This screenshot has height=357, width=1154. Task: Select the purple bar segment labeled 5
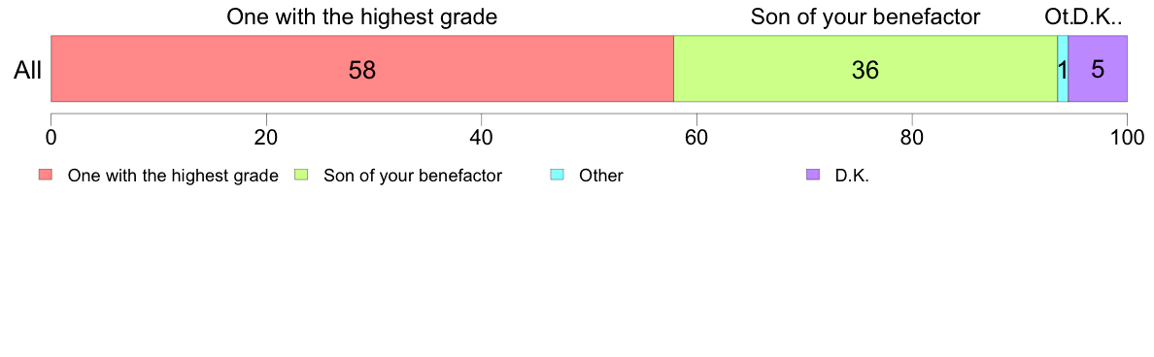pyautogui.click(x=1098, y=69)
